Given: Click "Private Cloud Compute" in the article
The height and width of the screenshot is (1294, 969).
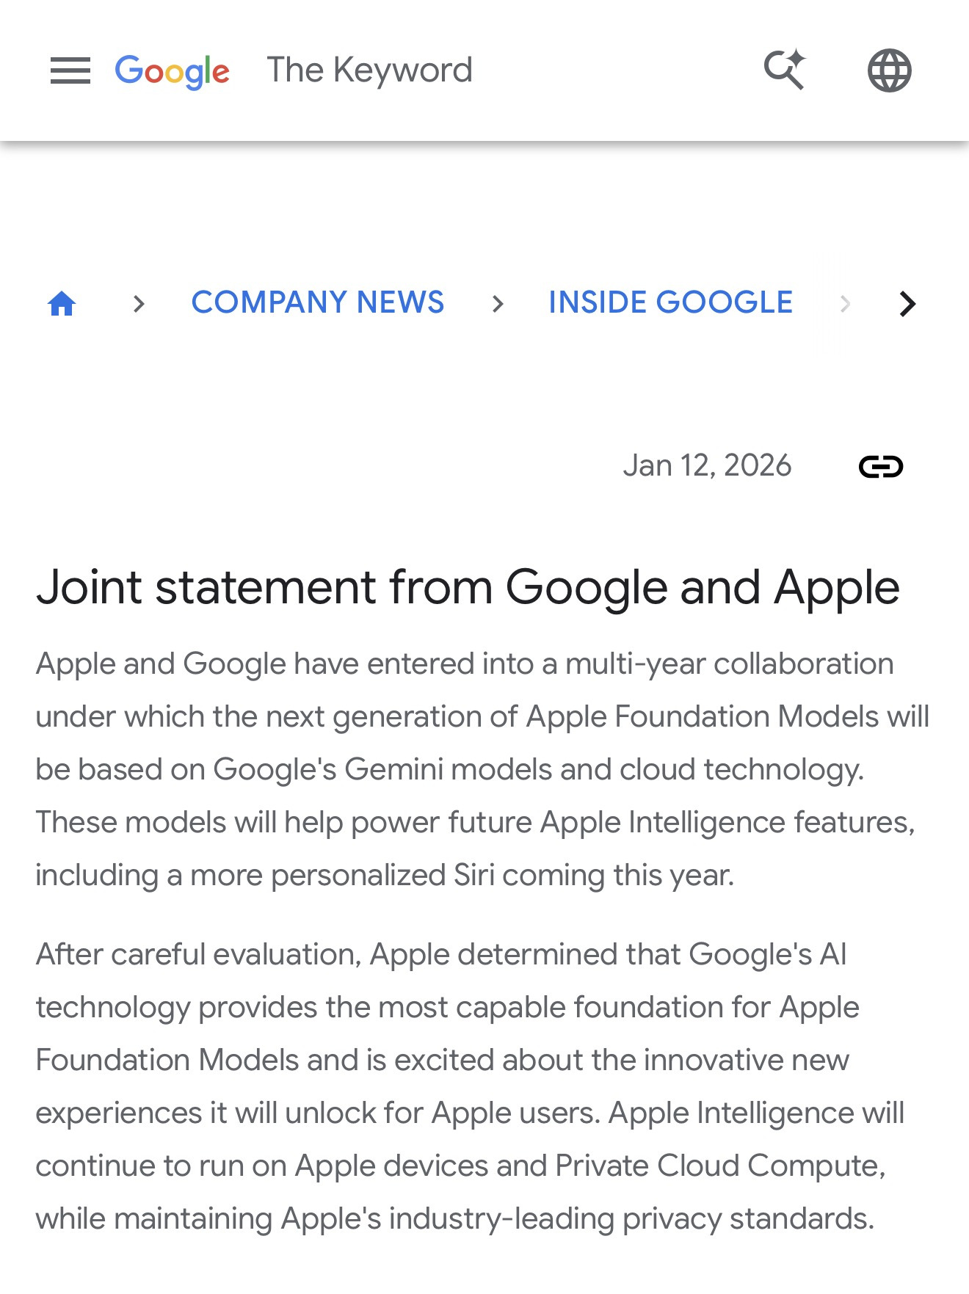Looking at the screenshot, I should click(x=719, y=1166).
